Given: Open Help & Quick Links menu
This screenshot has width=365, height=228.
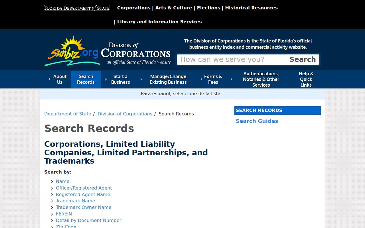Looking at the screenshot, I should (x=306, y=79).
